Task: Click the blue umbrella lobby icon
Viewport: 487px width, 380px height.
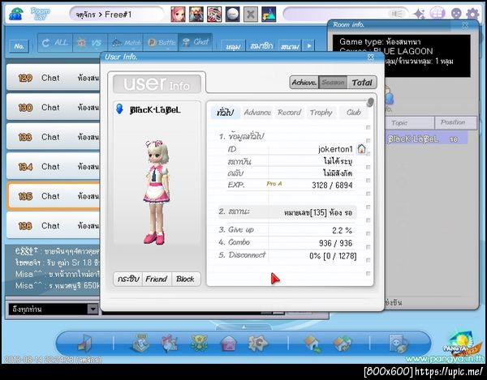Action: pos(15,15)
